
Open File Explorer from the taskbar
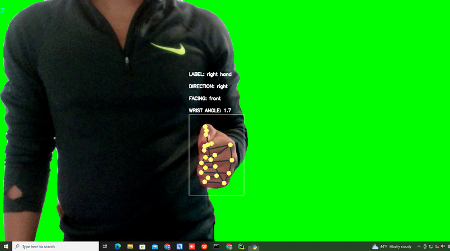coord(130,247)
